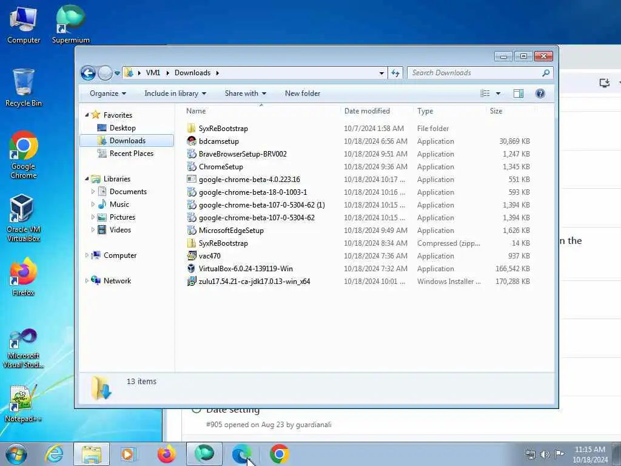Viewport: 621px width, 466px height.
Task: Select Desktop in Favorites
Action: (x=123, y=128)
